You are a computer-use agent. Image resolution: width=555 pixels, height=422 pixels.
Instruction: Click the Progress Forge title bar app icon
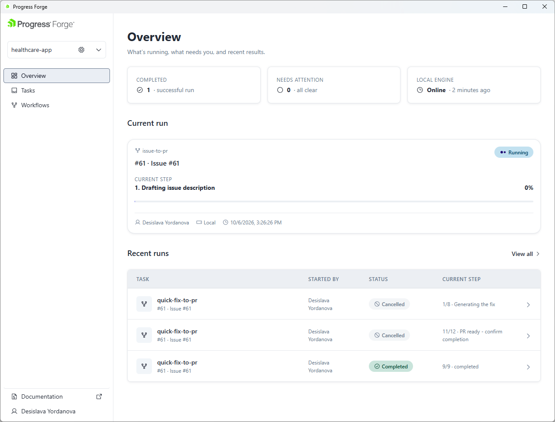click(7, 7)
